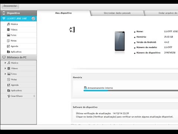Click the PC library Aplicativos icon
This screenshot has height=134, width=178.
(x=9, y=90)
